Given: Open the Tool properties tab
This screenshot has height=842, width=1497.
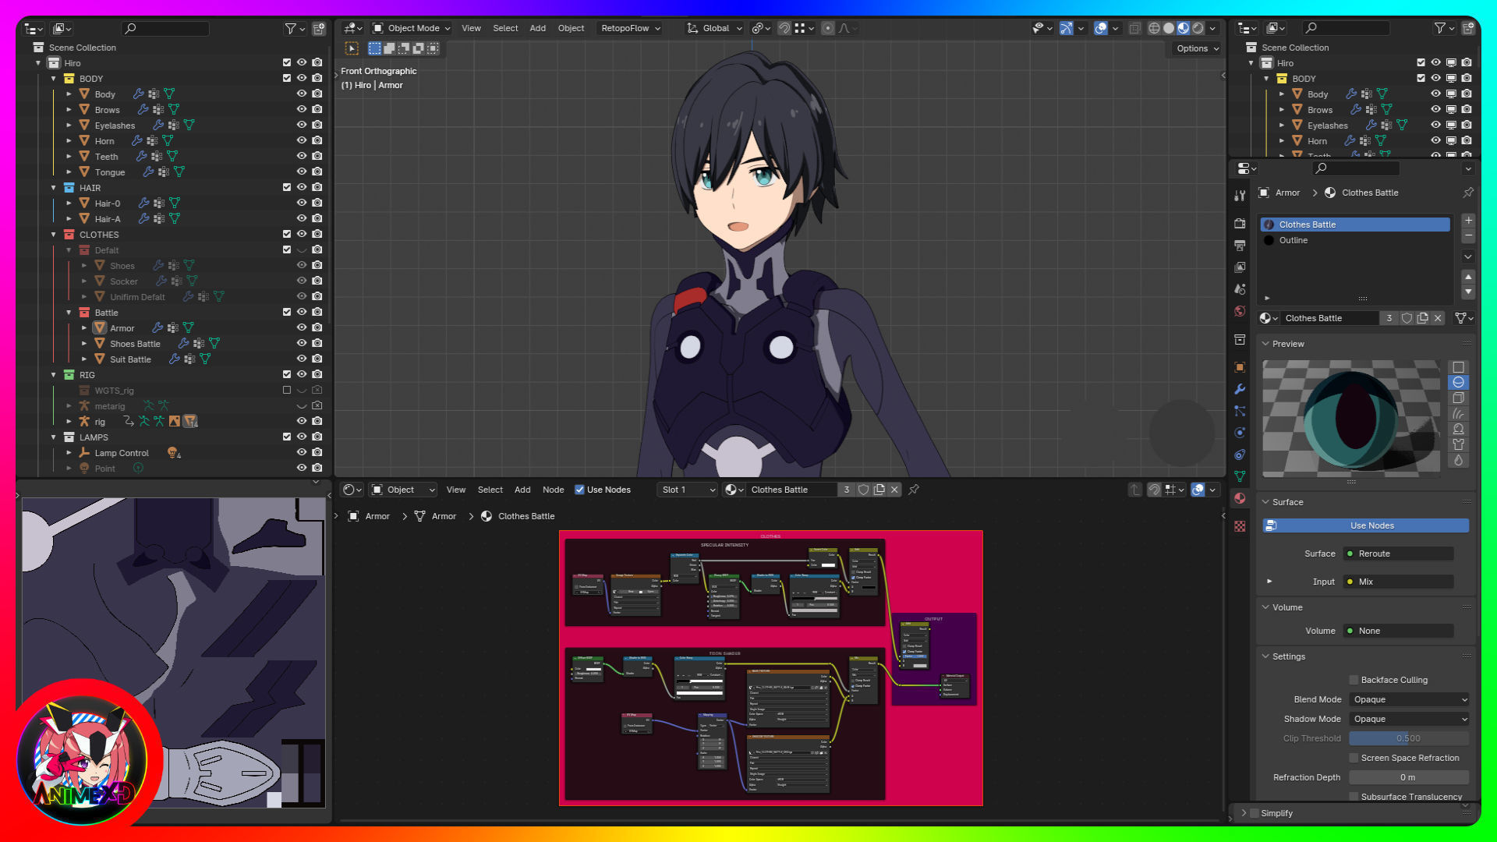Looking at the screenshot, I should [1240, 195].
